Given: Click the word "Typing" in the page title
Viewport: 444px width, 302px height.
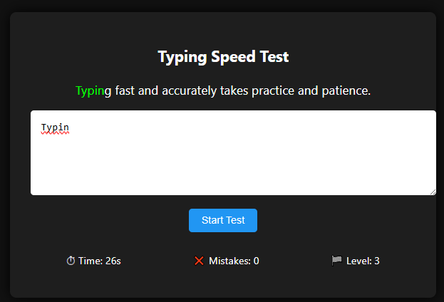Looking at the screenshot, I should 181,57.
